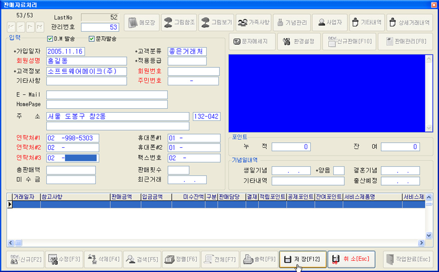Viewport: 439px width, 272px height.
Task: Click the 회원성명 name field
Action: click(x=86, y=61)
